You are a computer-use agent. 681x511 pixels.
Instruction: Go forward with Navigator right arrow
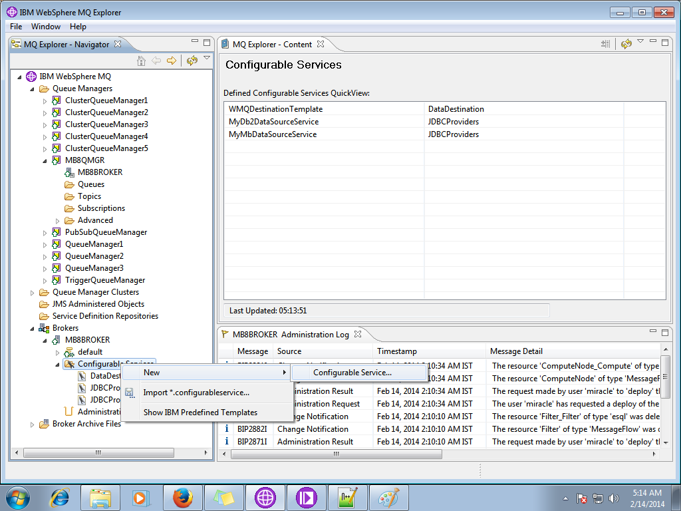click(x=172, y=61)
